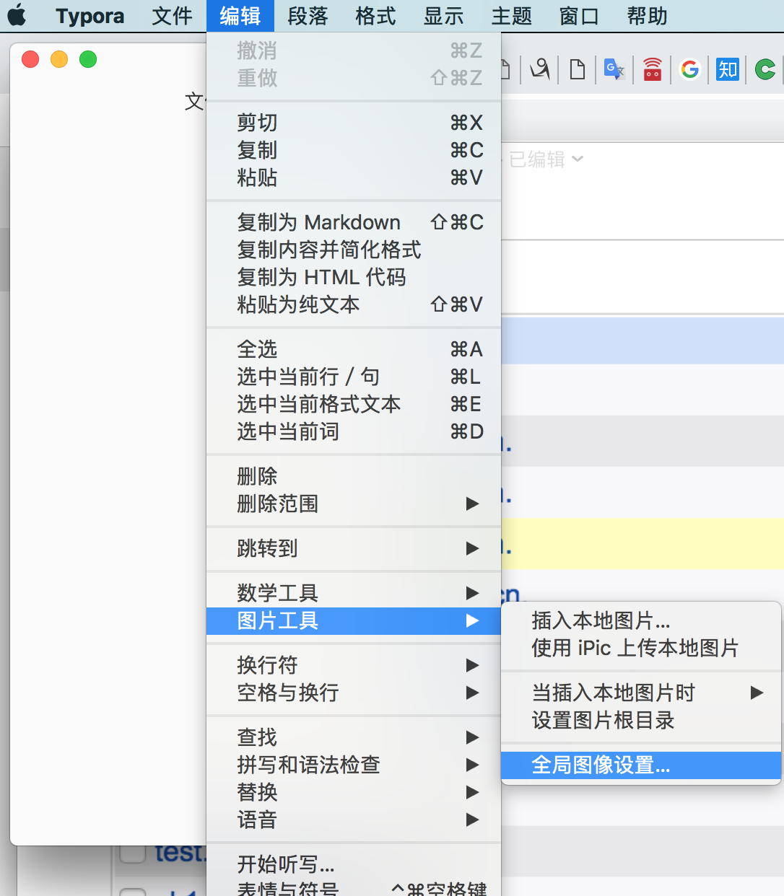Select 全局图像设置… in submenu
Screen dimensions: 784x896
(641, 765)
